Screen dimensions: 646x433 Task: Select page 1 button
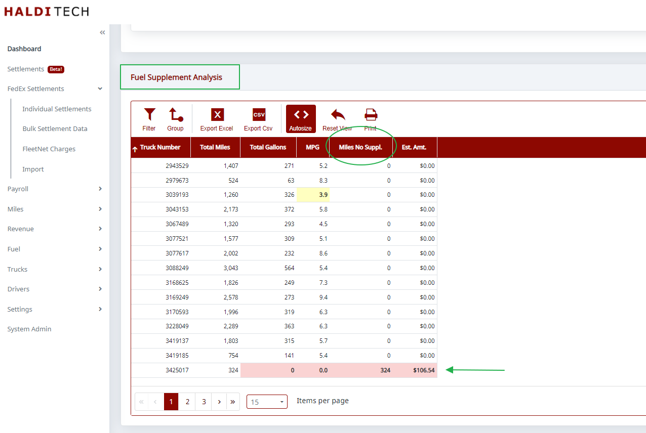tap(171, 402)
